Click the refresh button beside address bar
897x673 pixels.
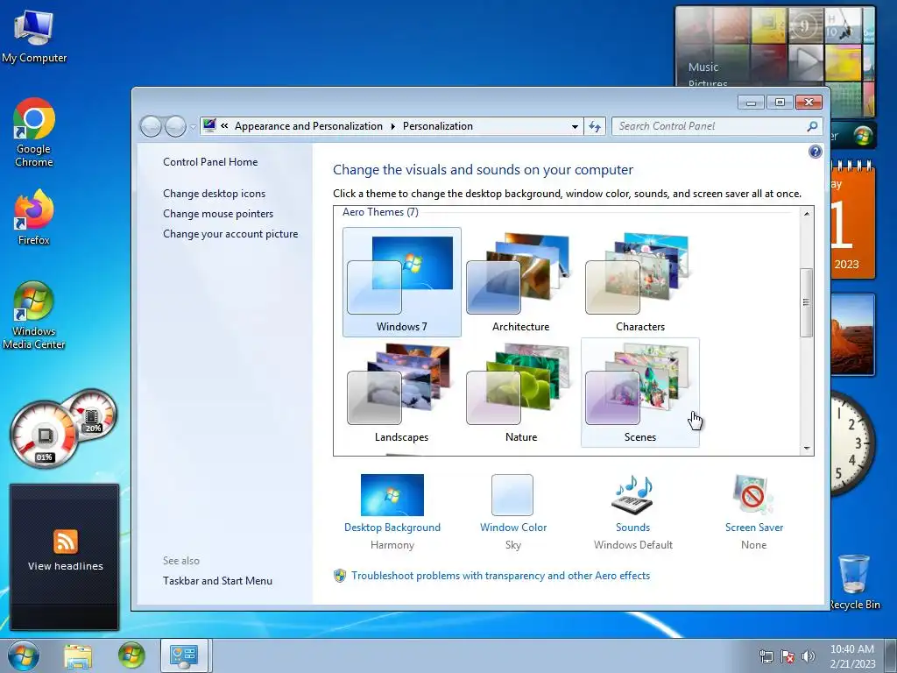(x=595, y=126)
